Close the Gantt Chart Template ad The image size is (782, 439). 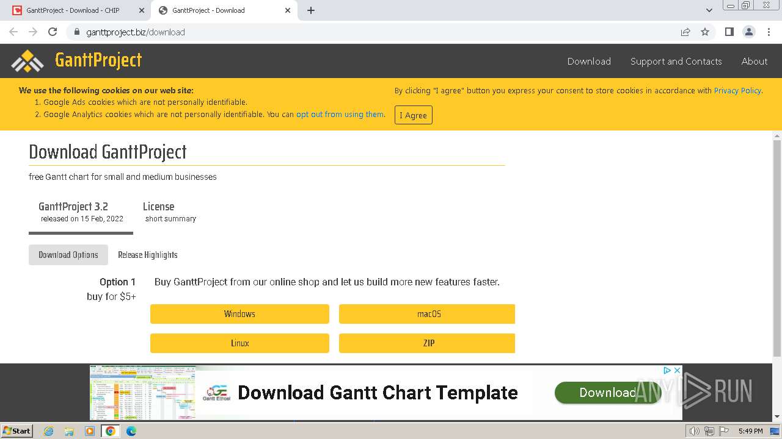click(x=677, y=370)
